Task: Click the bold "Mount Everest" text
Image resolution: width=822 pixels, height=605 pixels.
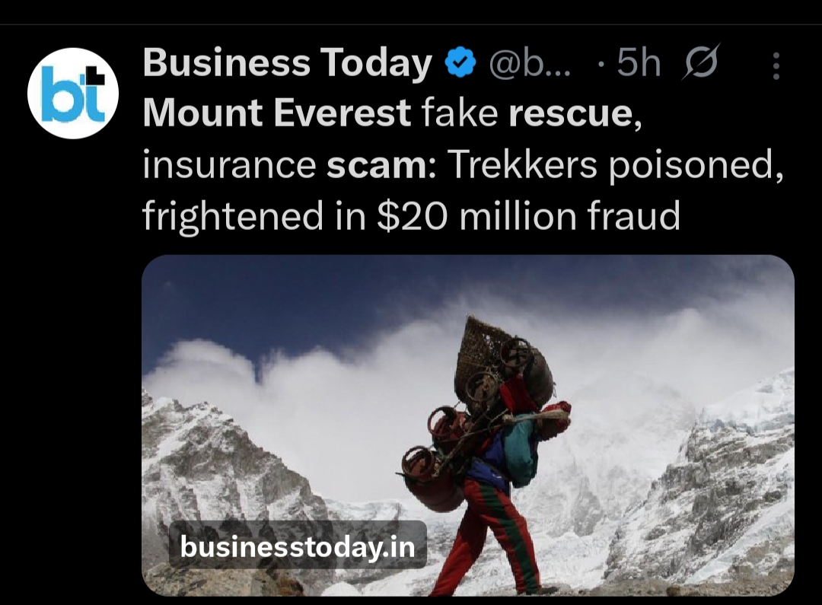Action: pyautogui.click(x=277, y=114)
